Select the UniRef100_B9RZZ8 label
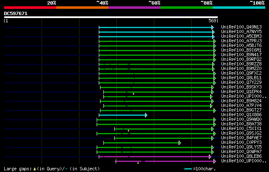 [241, 64]
